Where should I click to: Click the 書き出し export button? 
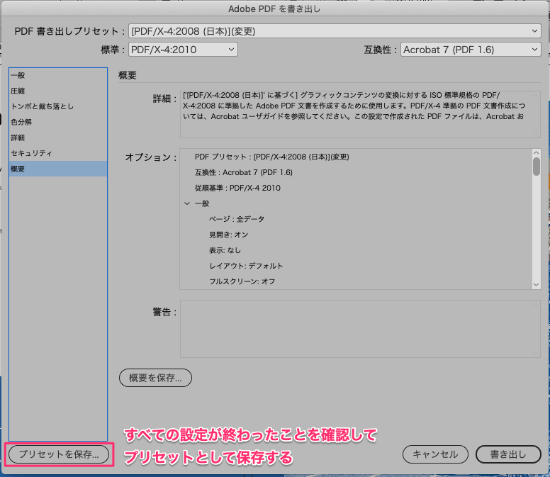coord(508,454)
